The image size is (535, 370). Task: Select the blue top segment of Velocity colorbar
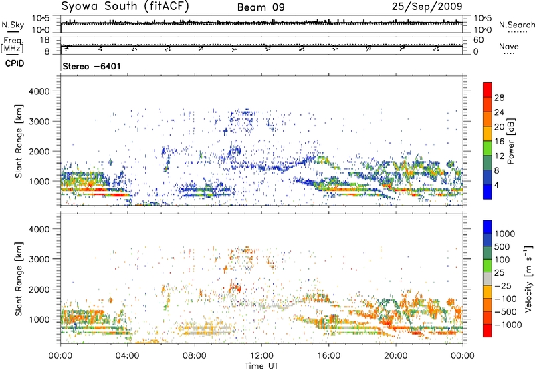tap(488, 227)
